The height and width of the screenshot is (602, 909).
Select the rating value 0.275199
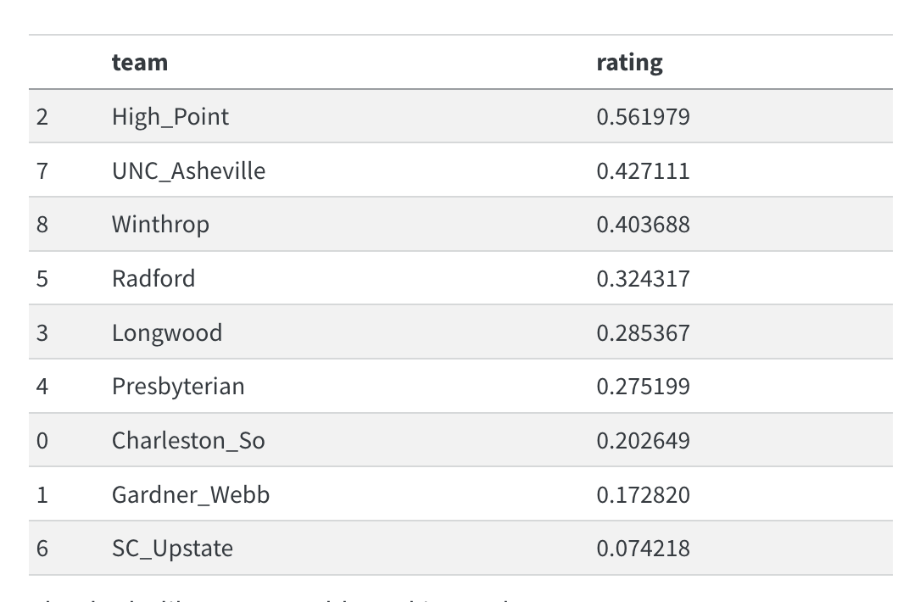(643, 387)
